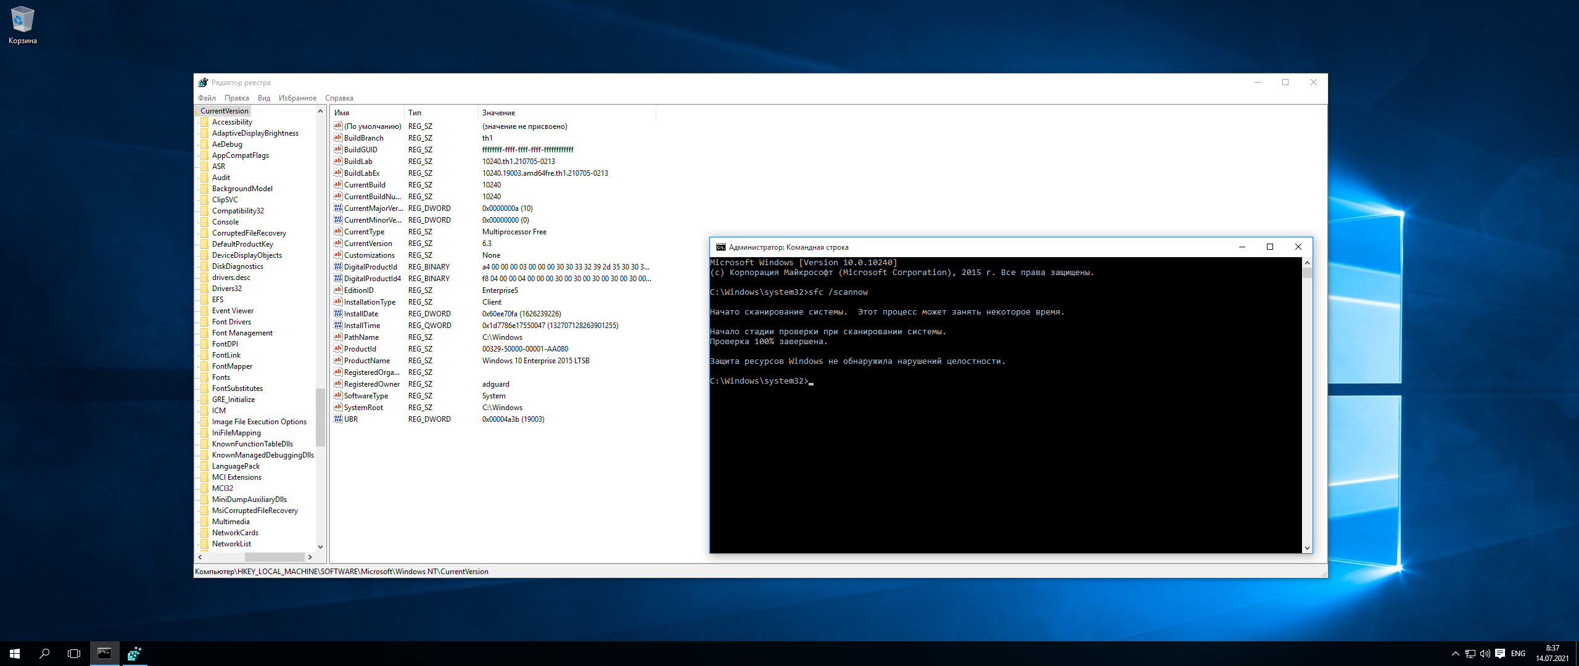This screenshot has width=1579, height=666.
Task: Open the Избранное menu
Action: coord(297,98)
